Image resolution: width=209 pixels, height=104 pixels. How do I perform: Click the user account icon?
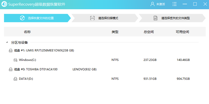pos(152,4)
